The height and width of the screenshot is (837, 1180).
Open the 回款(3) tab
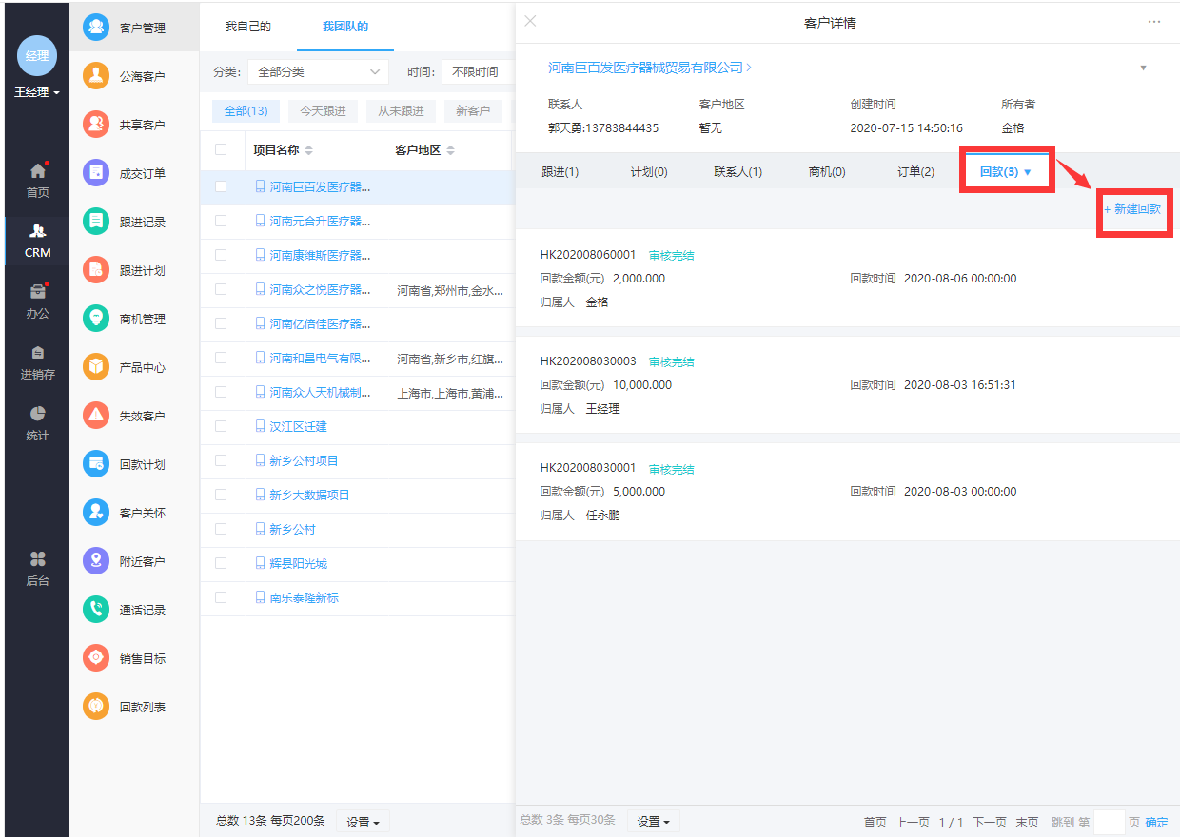point(1006,172)
